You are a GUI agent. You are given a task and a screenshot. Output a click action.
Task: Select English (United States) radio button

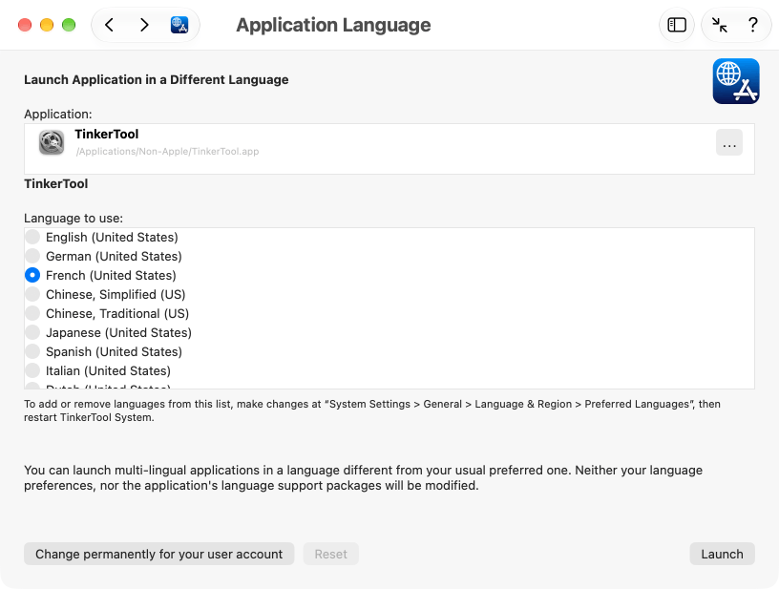pyautogui.click(x=32, y=237)
